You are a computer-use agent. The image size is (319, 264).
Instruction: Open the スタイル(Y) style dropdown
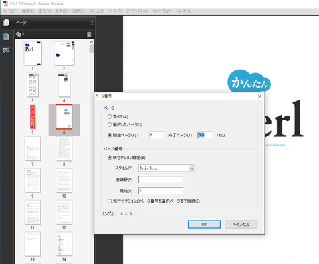pyautogui.click(x=167, y=168)
